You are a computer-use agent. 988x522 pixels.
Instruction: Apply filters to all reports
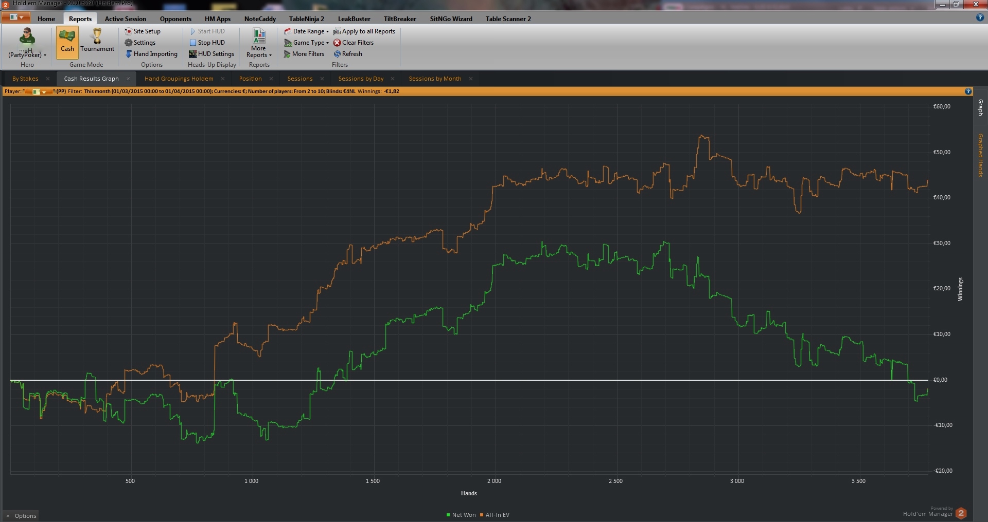pyautogui.click(x=364, y=31)
